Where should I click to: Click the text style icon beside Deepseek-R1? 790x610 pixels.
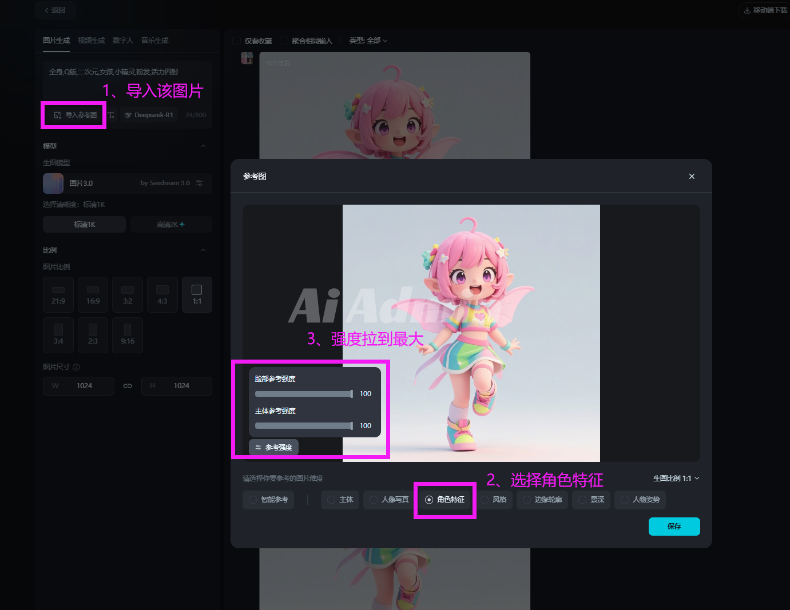click(x=111, y=115)
